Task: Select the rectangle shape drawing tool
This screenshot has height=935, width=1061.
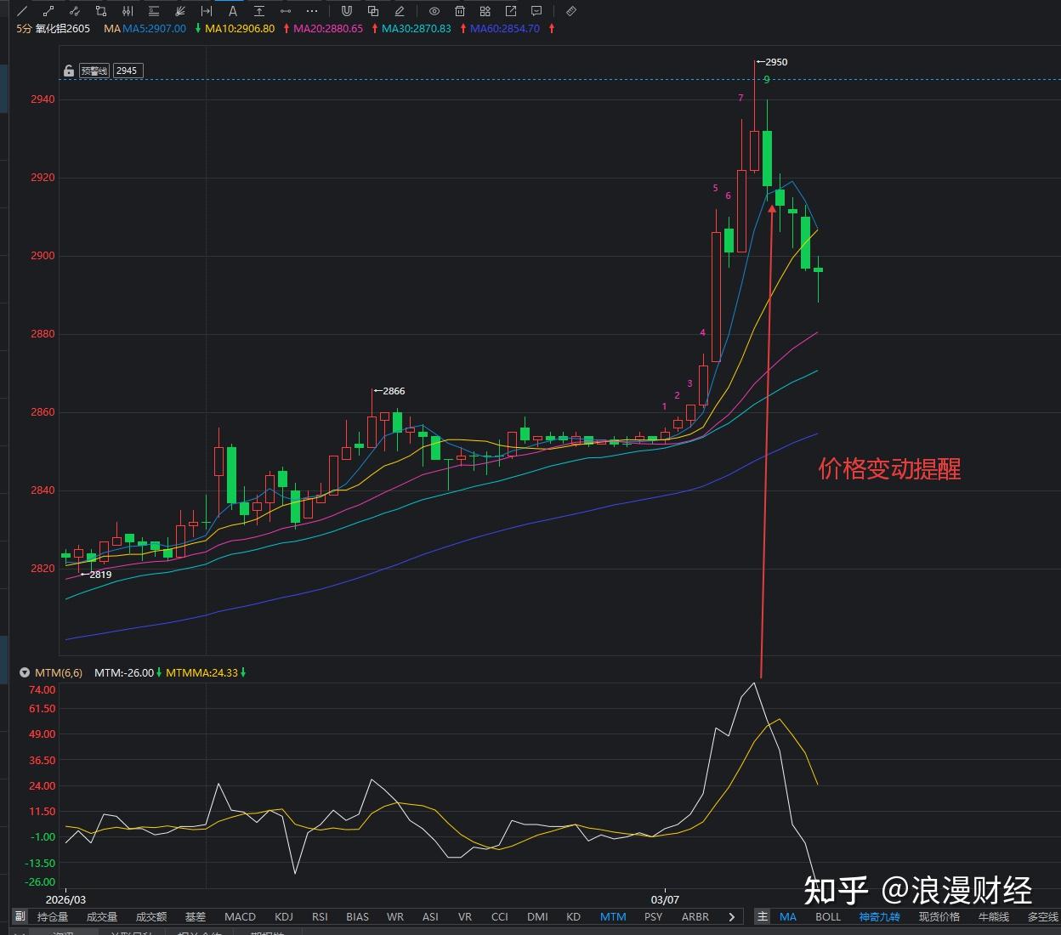Action: coord(101,11)
